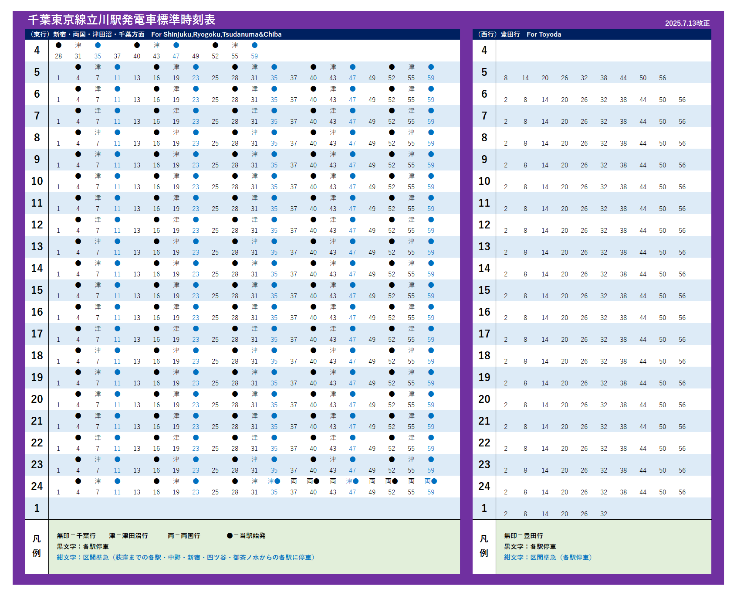Screen dimensions: 737x596
Task: Click minute 49 in eastbound hour 4 row
Action: (x=196, y=56)
